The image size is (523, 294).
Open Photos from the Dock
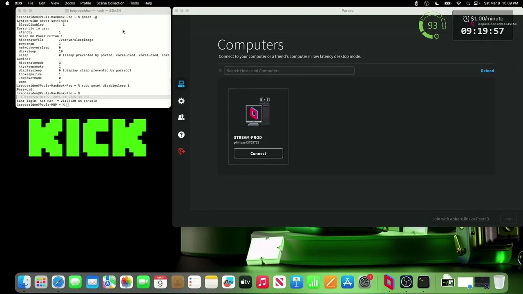click(x=126, y=282)
